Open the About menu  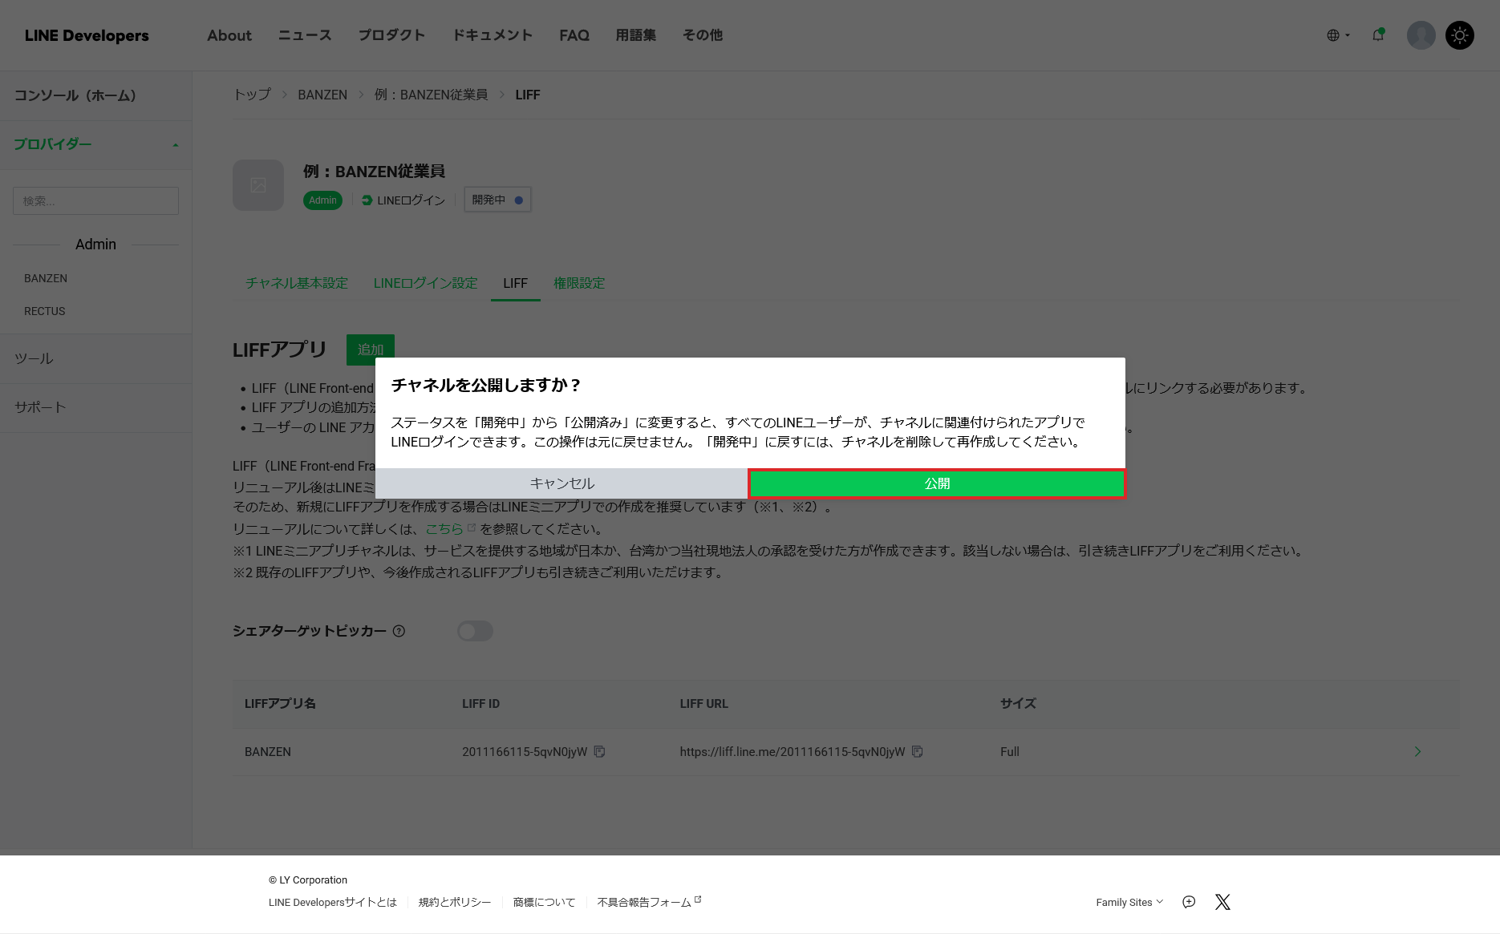(229, 35)
